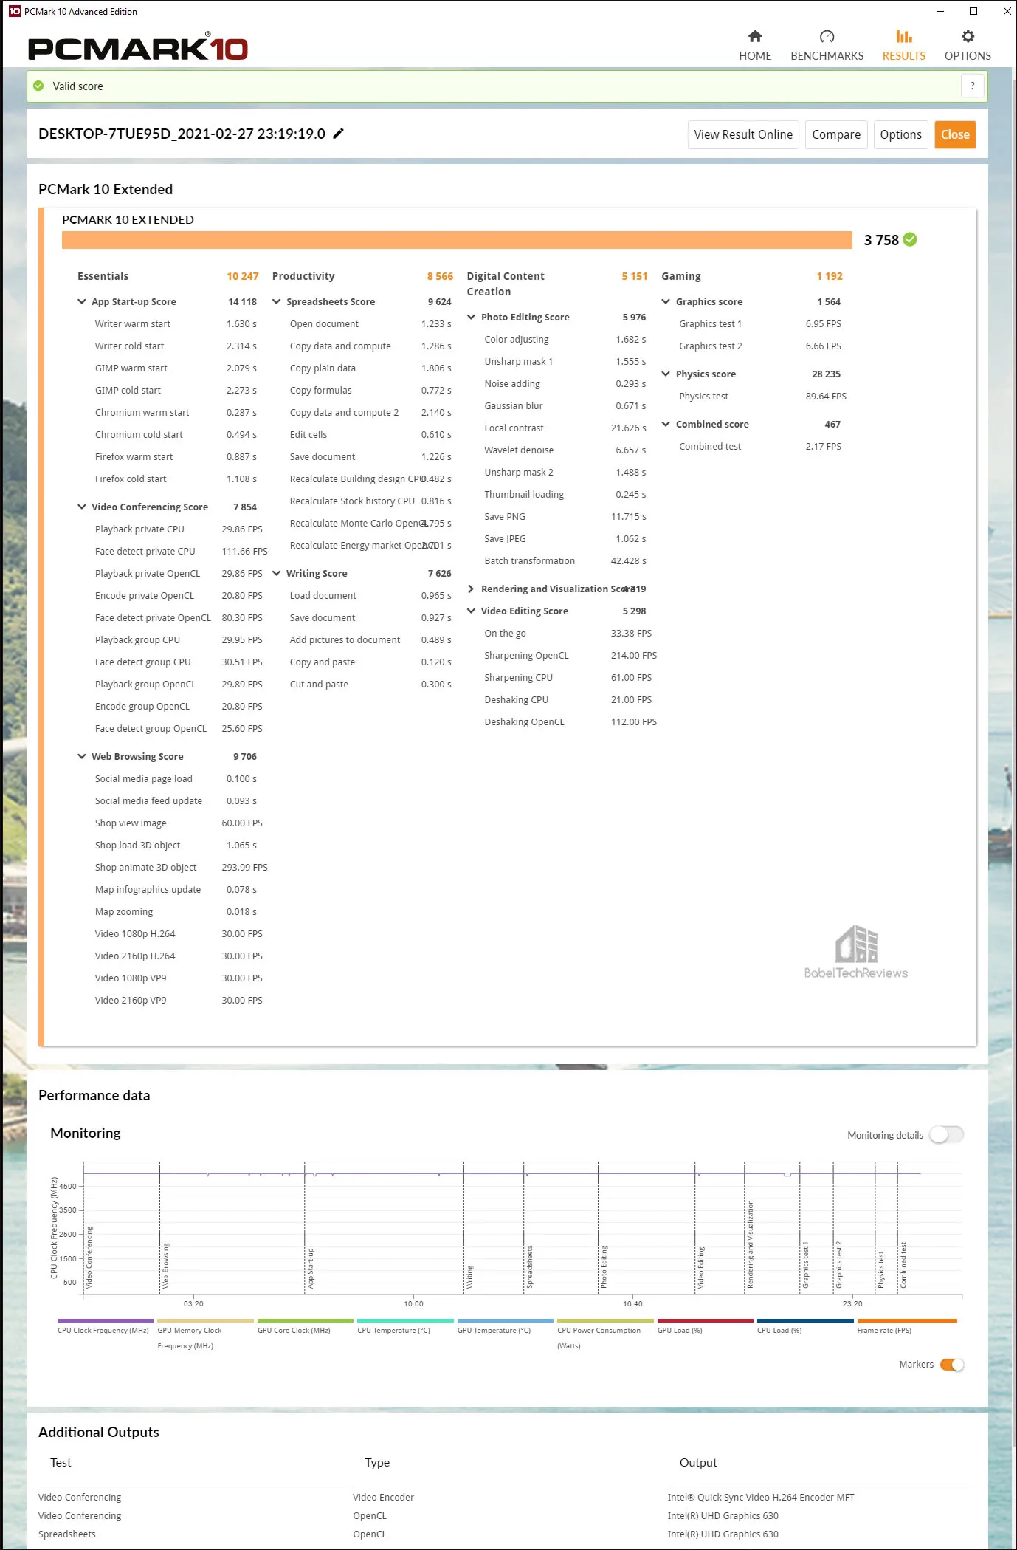
Task: Collapse the Video Conferencing Score section
Action: coord(82,507)
